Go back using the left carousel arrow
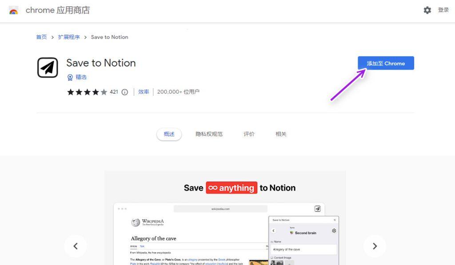This screenshot has width=455, height=265. 76,245
